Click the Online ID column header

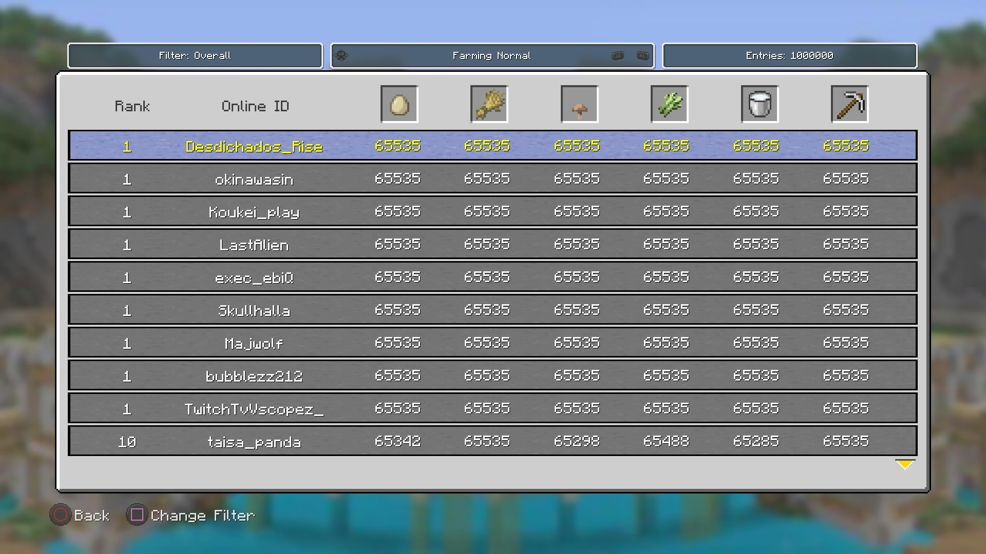255,106
